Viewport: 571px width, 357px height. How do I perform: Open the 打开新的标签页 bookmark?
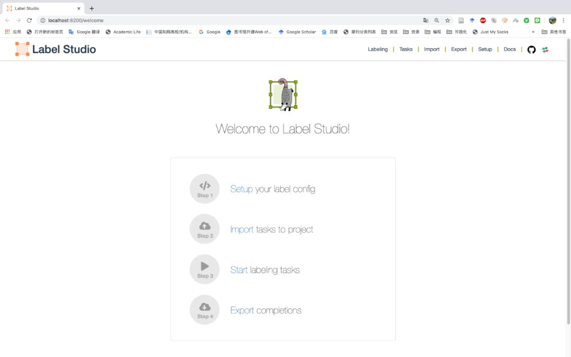(45, 32)
